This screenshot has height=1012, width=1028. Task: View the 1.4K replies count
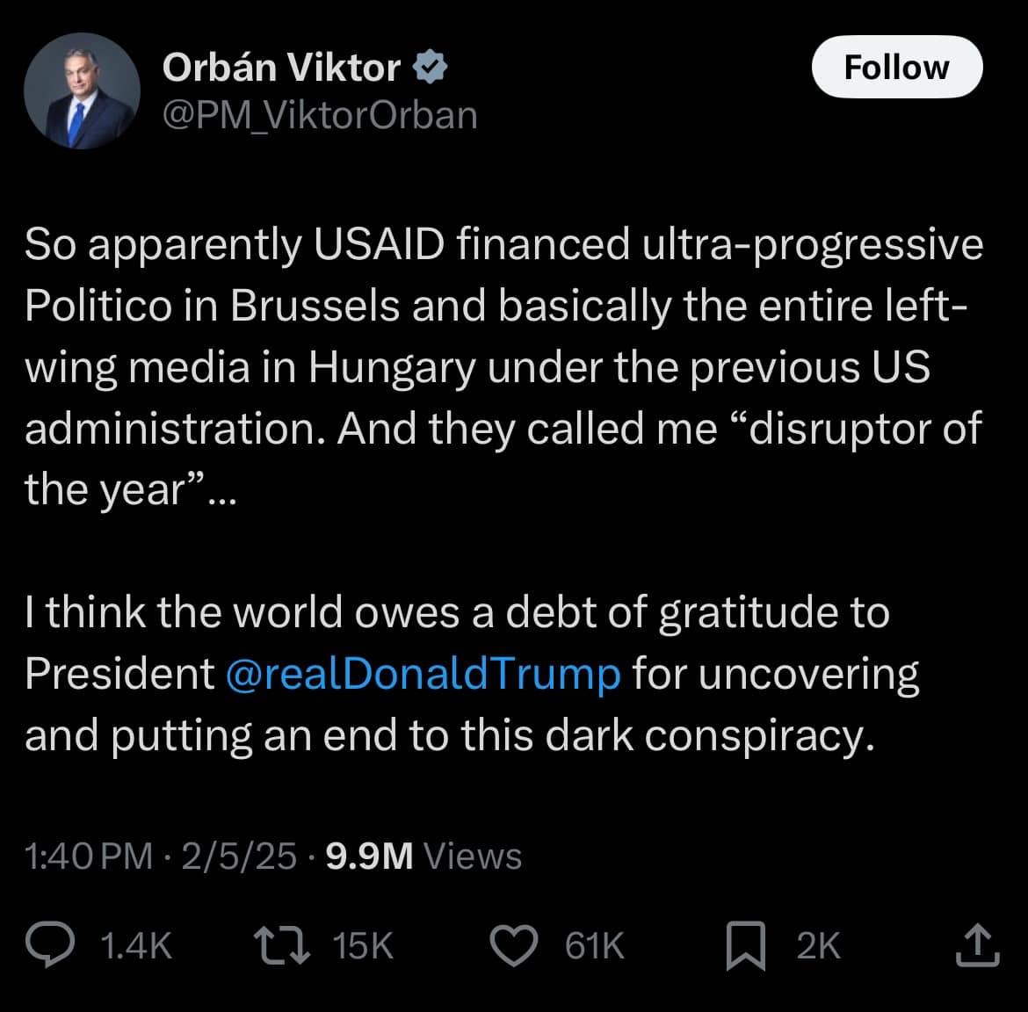pos(136,946)
